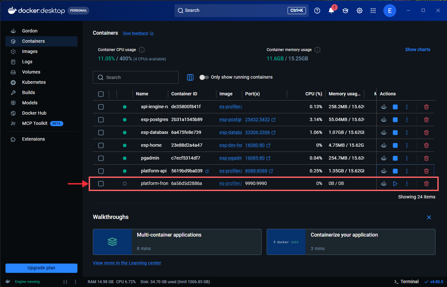Open Multi-container applications walkthrough card

177,242
